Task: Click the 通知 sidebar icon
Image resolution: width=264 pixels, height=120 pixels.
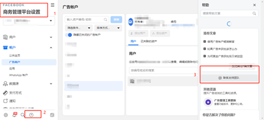Action: [5, 101]
